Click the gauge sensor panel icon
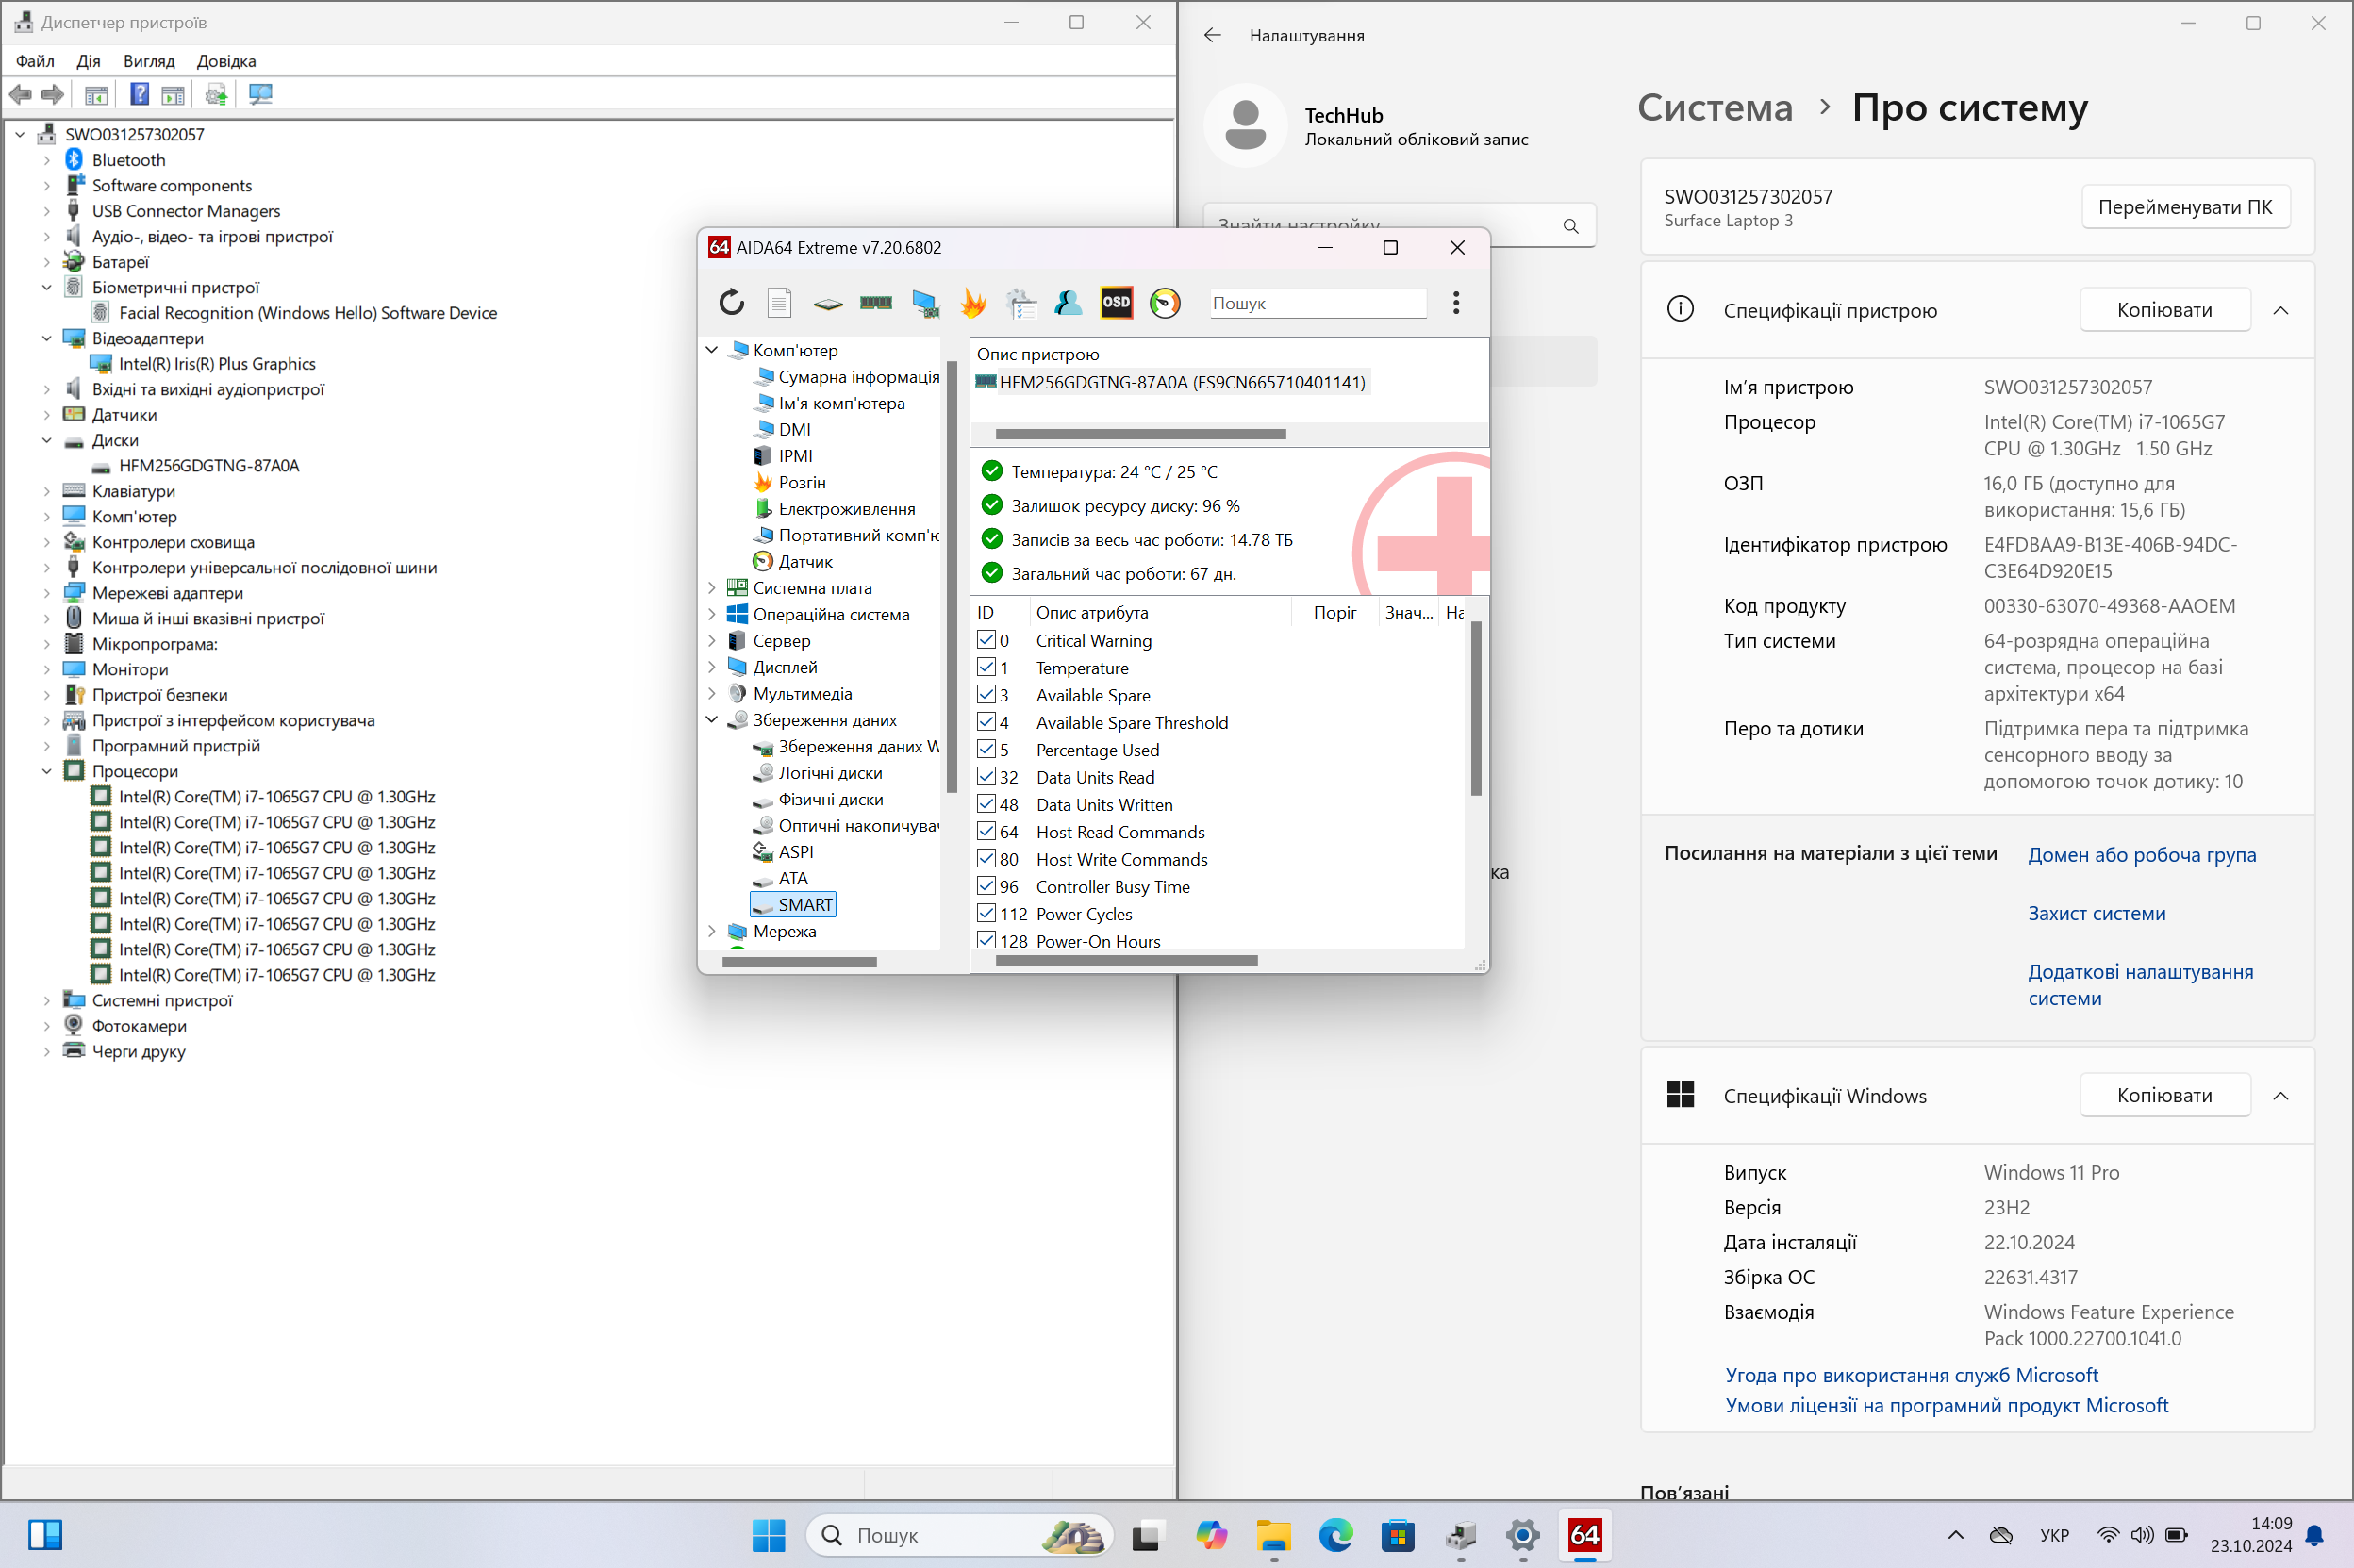This screenshot has height=1568, width=2354. click(1165, 302)
